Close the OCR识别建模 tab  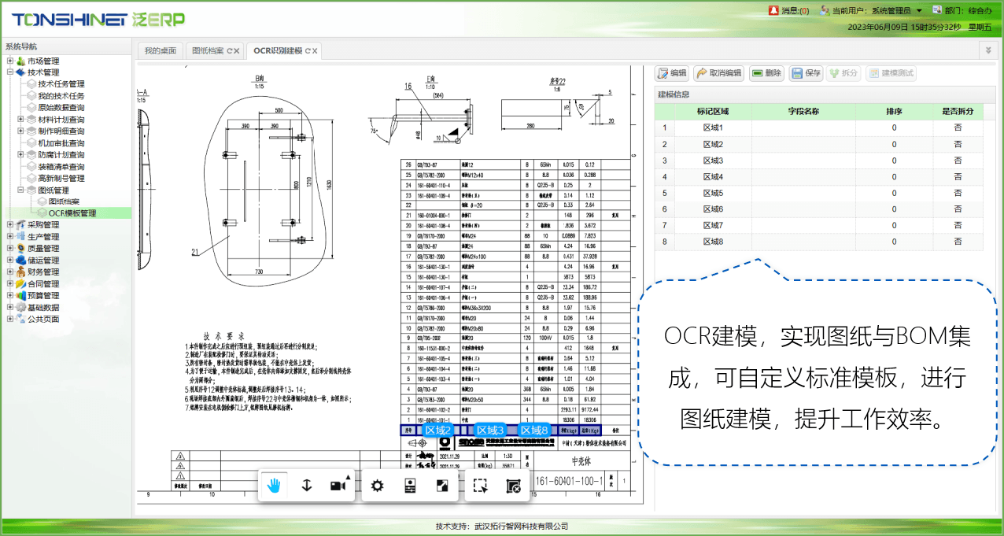(x=315, y=51)
